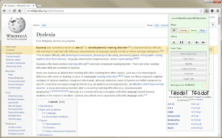Choose the Nunito font
This screenshot has width=222, height=138.
tap(189, 64)
